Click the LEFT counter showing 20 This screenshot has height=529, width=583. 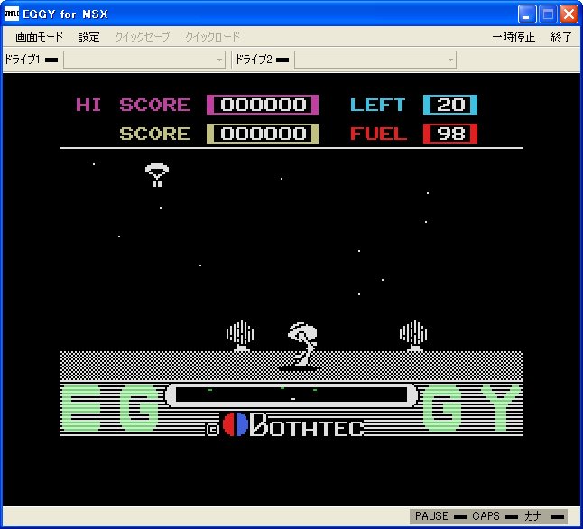[x=450, y=105]
